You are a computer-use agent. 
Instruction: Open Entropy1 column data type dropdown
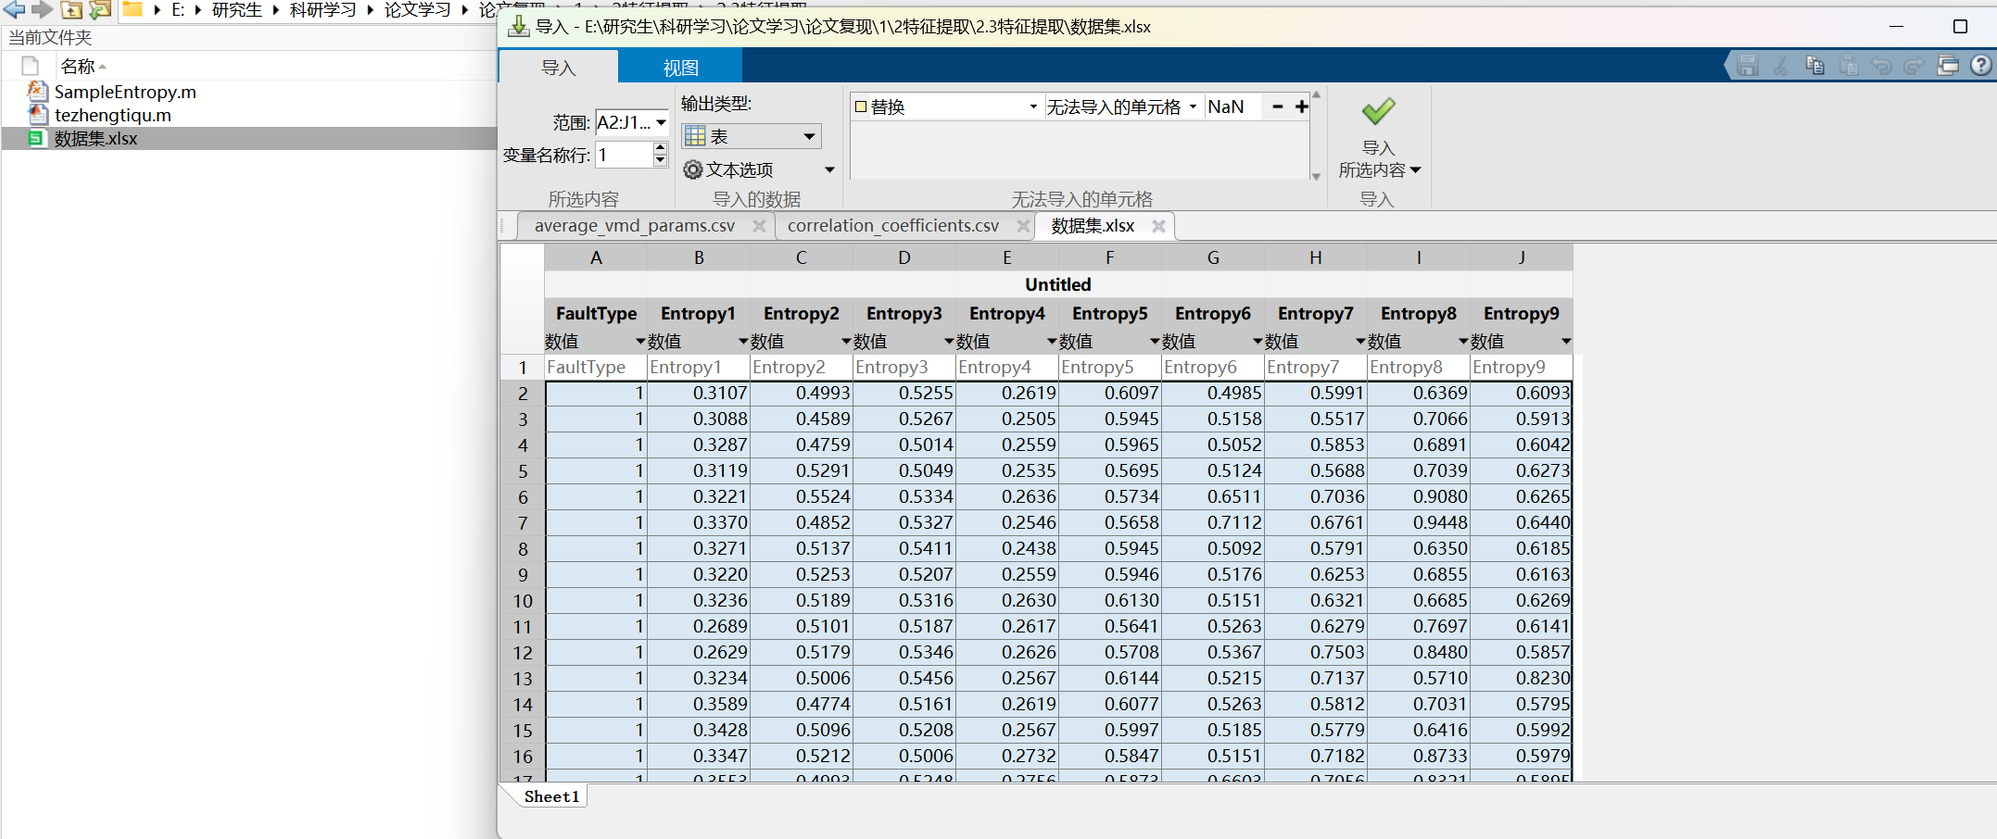742,342
